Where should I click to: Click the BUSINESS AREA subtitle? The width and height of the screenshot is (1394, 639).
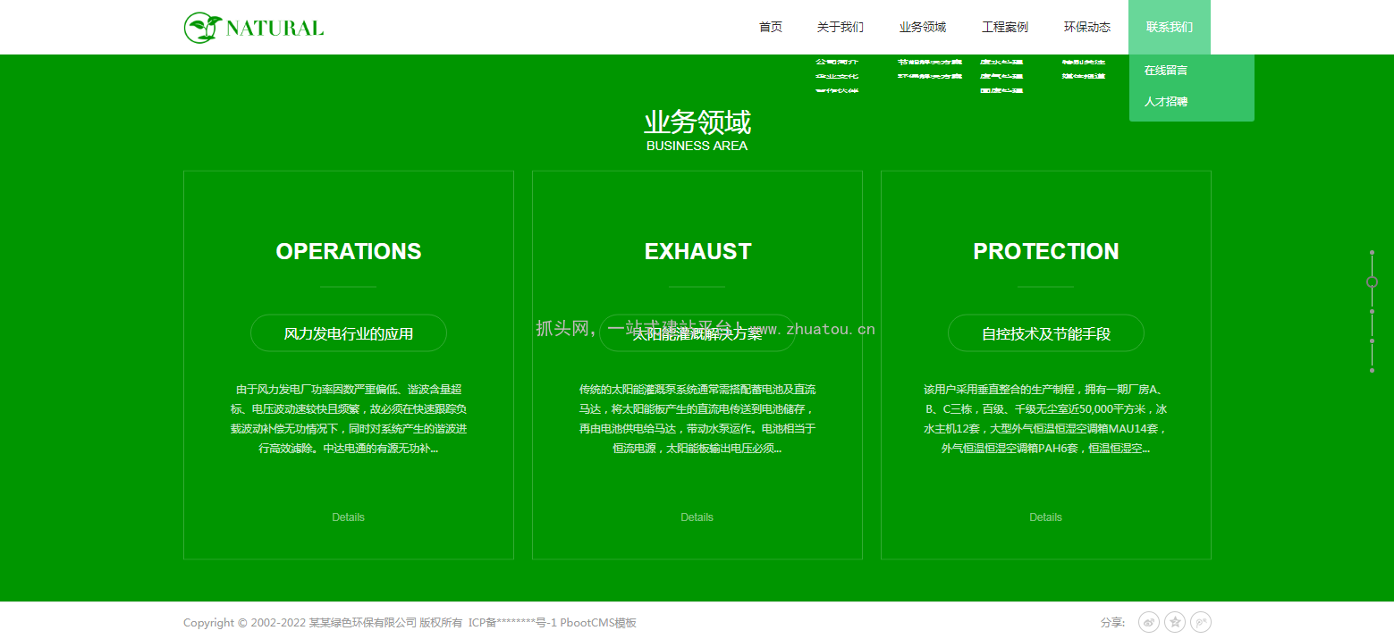coord(697,146)
